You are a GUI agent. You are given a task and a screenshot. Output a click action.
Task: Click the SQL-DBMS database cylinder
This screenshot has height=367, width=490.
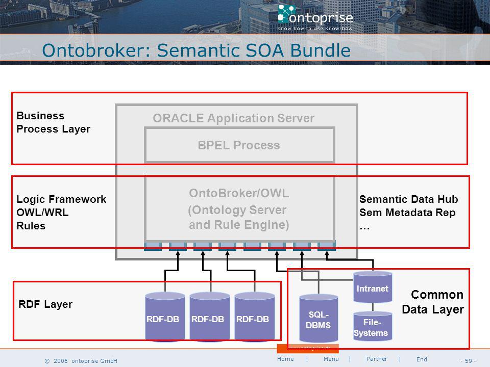[x=318, y=318]
